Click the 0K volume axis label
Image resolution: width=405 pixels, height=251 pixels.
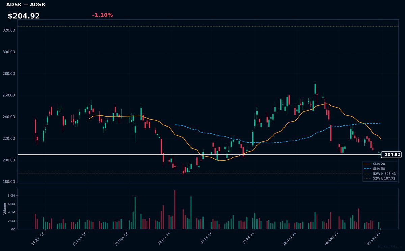pyautogui.click(x=13, y=229)
